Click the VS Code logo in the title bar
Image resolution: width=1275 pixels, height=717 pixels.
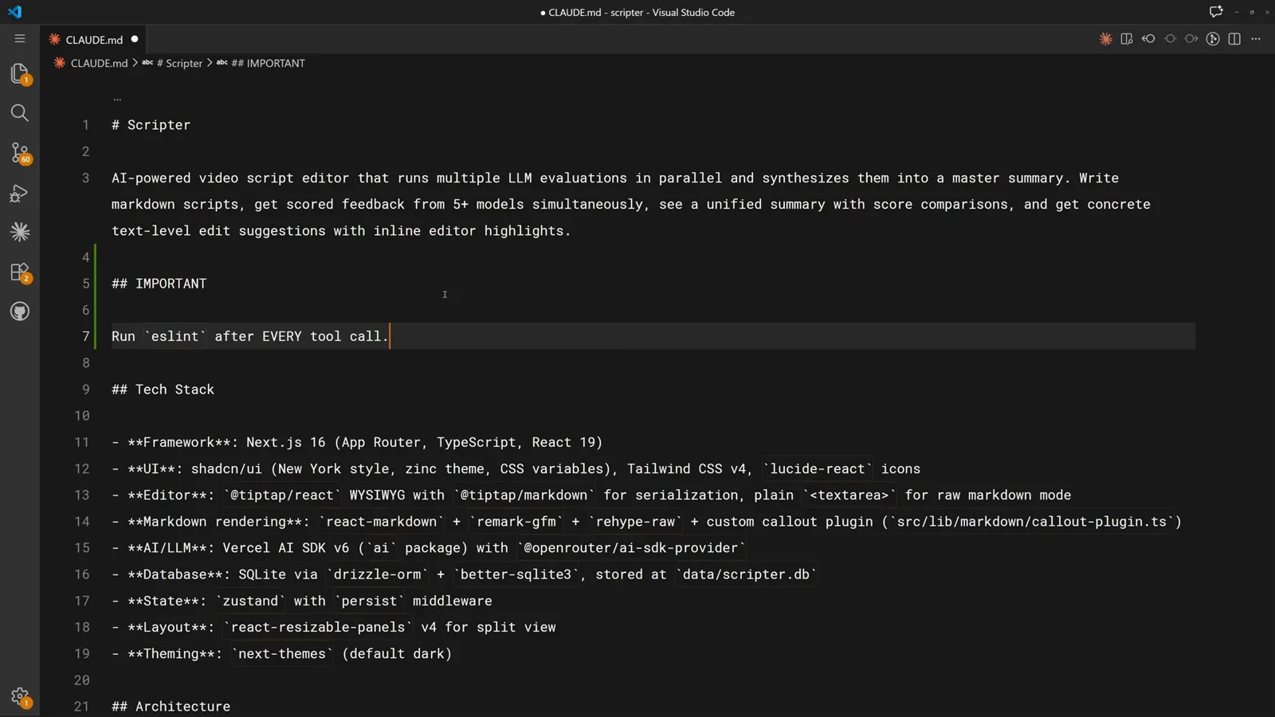(x=14, y=12)
